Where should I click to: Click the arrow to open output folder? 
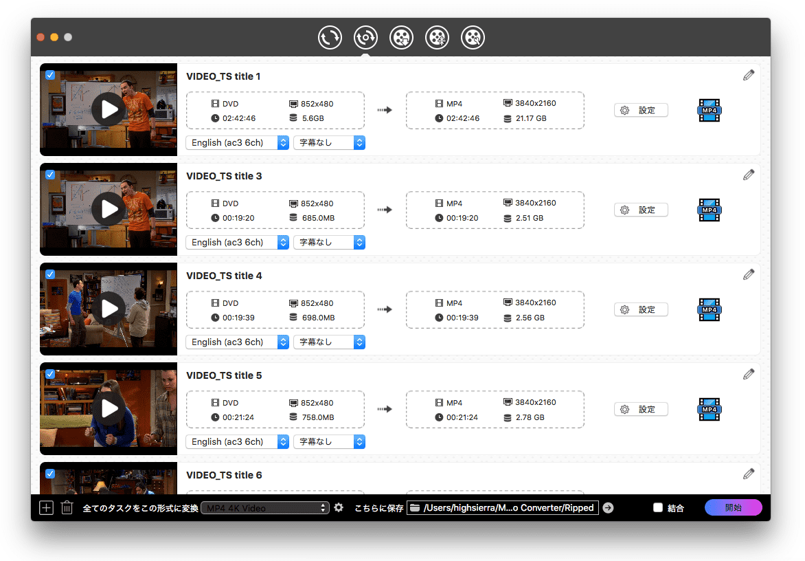pos(608,508)
